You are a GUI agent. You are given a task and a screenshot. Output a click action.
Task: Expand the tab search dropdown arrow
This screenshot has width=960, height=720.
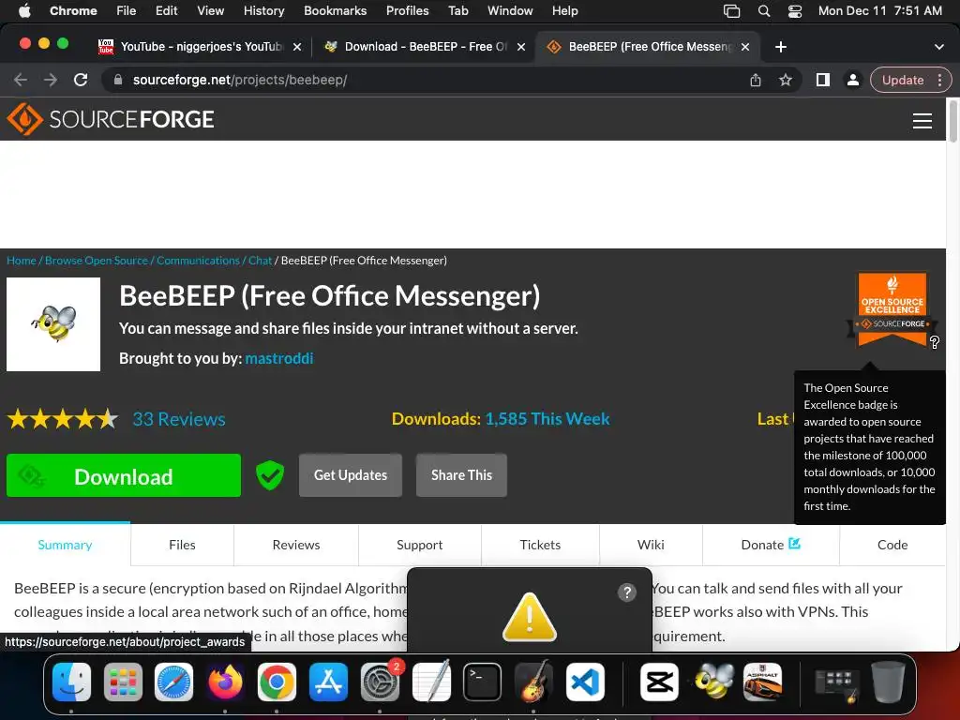[938, 47]
